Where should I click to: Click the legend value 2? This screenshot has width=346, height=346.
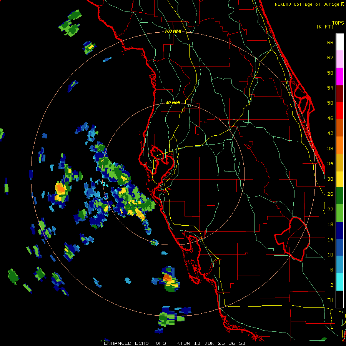coord(332,285)
